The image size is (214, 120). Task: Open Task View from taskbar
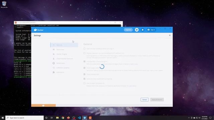(x=52, y=118)
